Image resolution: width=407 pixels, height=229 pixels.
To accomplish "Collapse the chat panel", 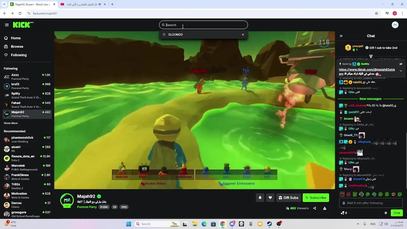I will point(341,36).
